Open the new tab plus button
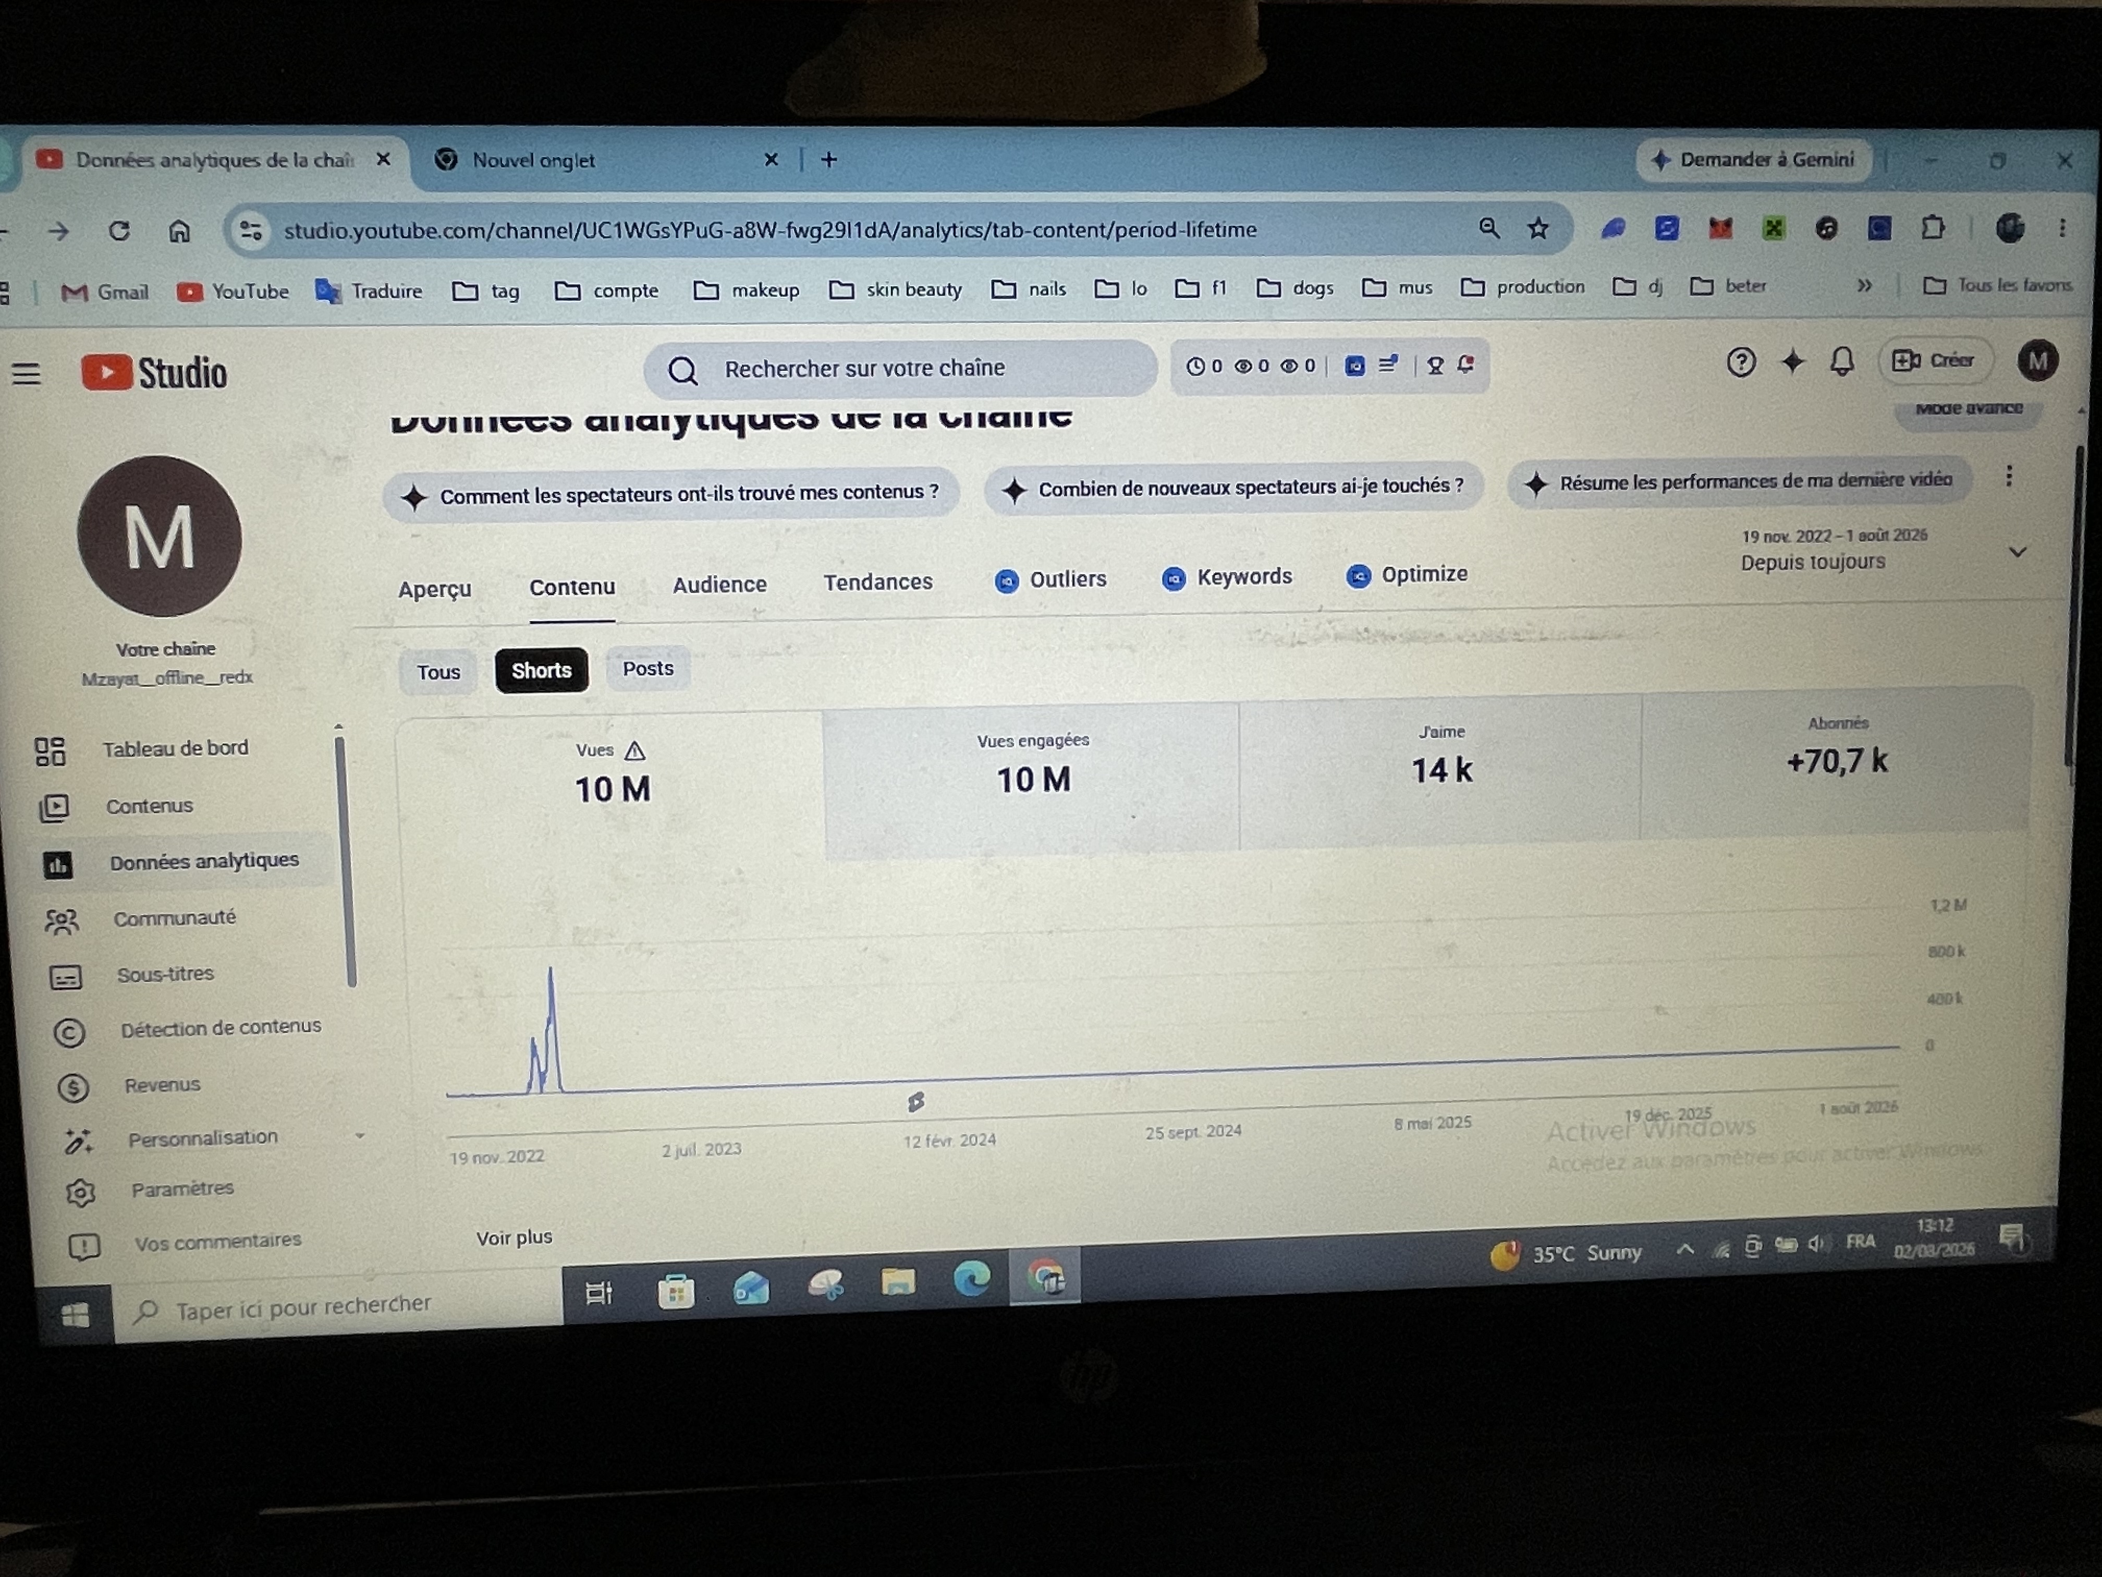Screen dimensions: 2102x1577 click(828, 160)
